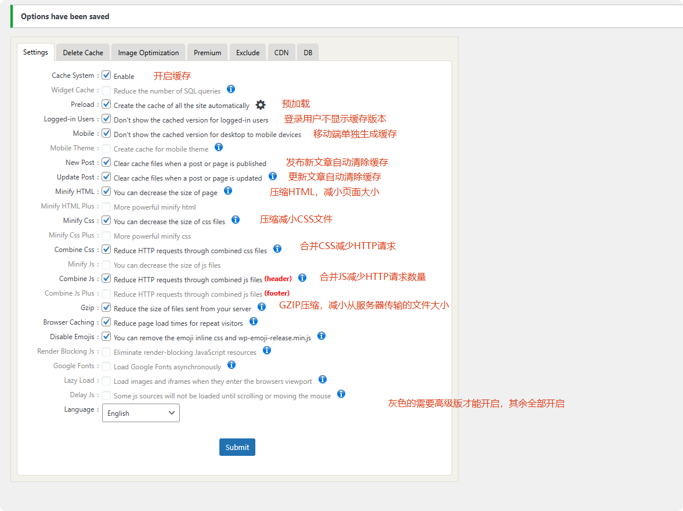Open the Premium tab

tap(207, 53)
